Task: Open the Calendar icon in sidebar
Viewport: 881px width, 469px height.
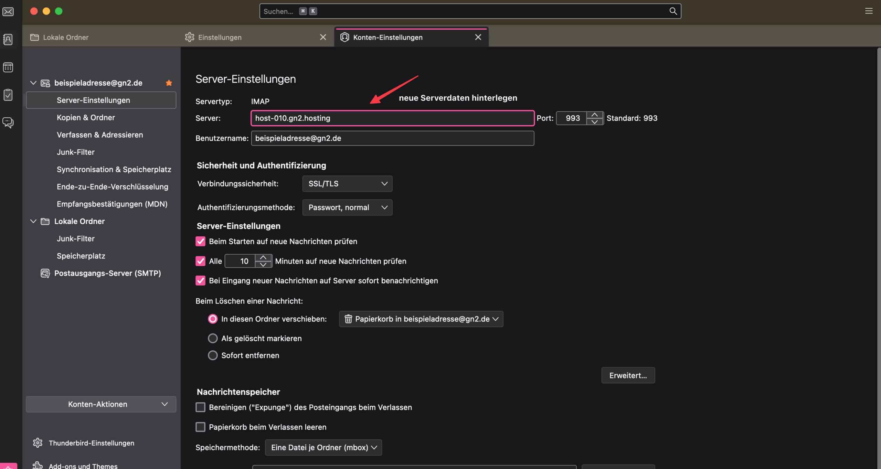Action: 8,67
